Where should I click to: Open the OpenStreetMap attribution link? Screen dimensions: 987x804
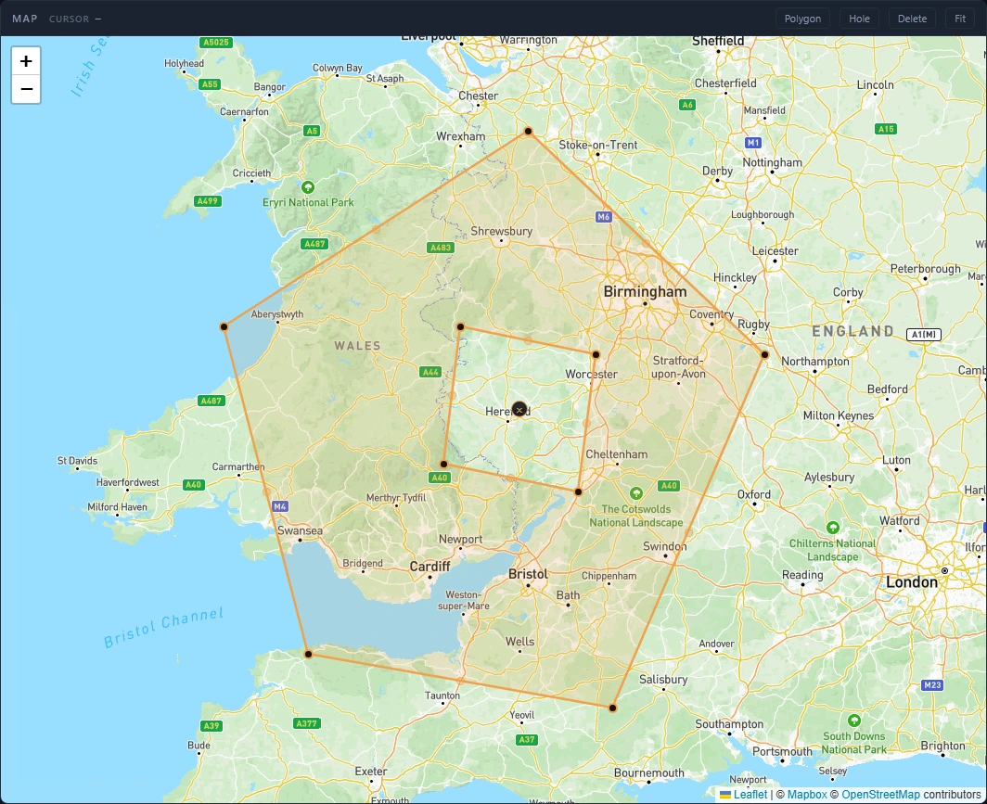[x=880, y=795]
